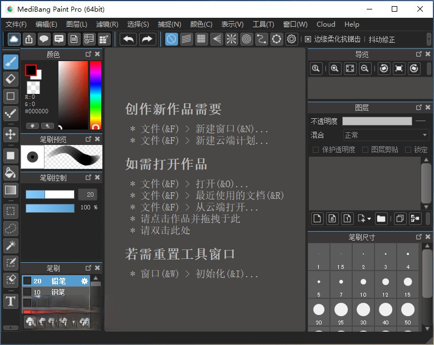
Task: Select the 钢笔 brush in list
Action: pyautogui.click(x=58, y=292)
